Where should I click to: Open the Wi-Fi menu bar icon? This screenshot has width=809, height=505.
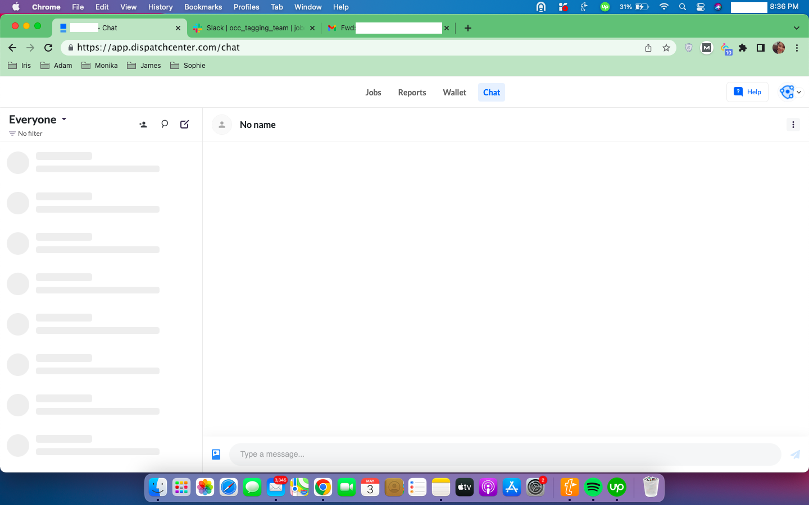click(x=663, y=7)
